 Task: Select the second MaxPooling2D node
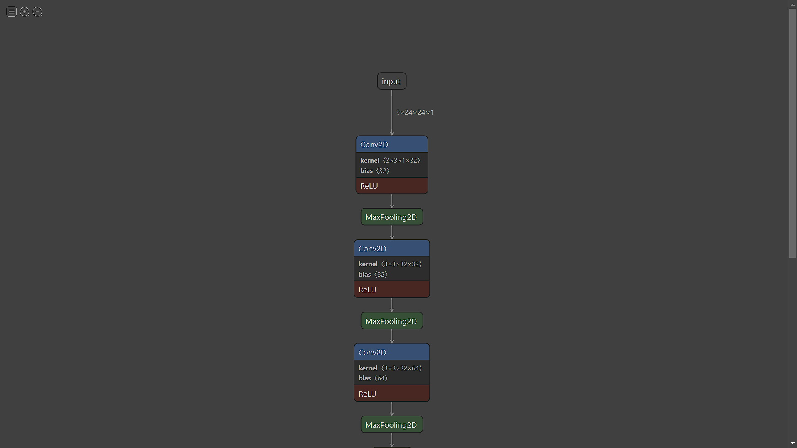391,321
